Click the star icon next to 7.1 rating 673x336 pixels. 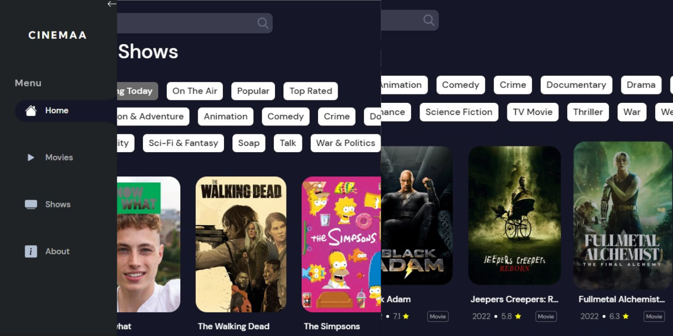(x=406, y=317)
